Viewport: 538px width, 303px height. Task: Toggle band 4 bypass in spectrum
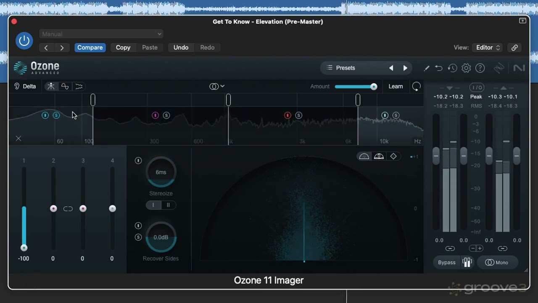click(385, 115)
